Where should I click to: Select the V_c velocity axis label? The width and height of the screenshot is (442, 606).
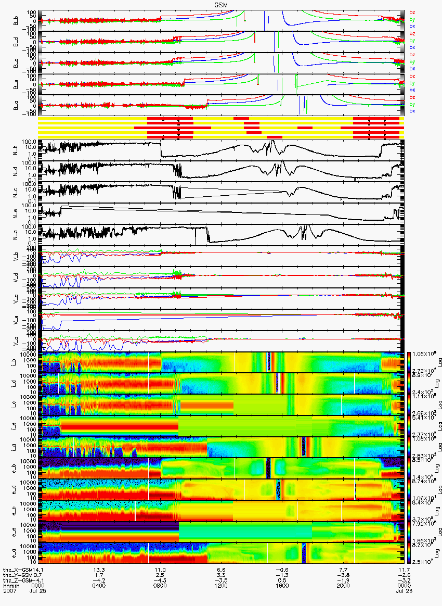pyautogui.click(x=16, y=298)
